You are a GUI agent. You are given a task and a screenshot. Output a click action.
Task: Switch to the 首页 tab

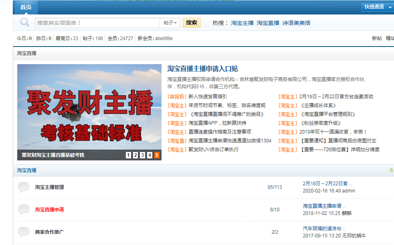click(x=26, y=7)
